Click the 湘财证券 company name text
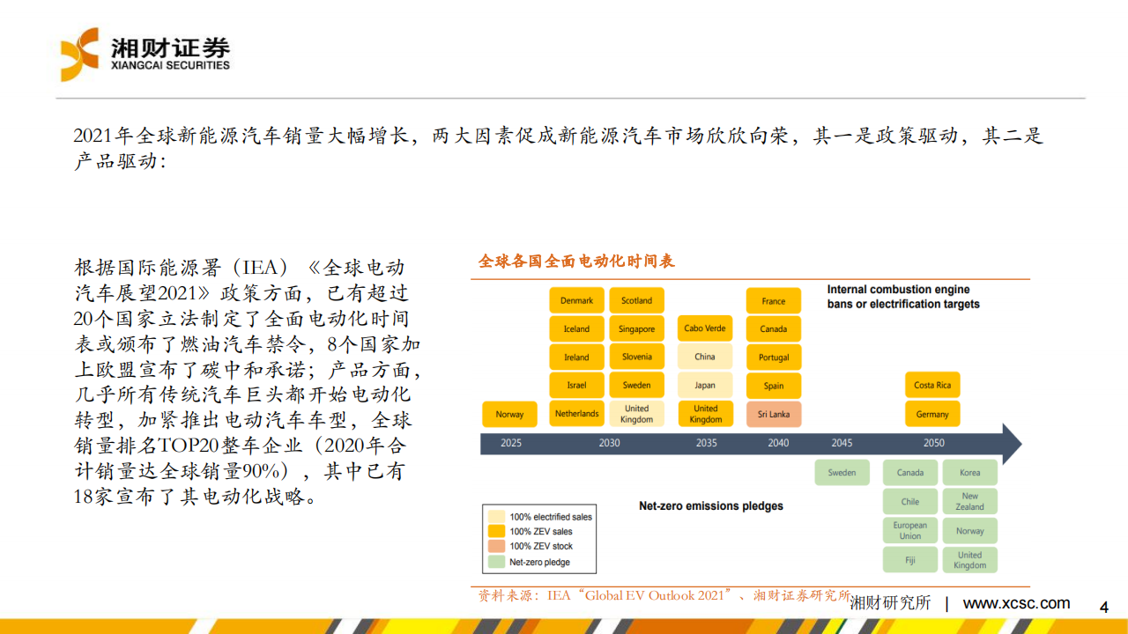1128x634 pixels. point(171,47)
